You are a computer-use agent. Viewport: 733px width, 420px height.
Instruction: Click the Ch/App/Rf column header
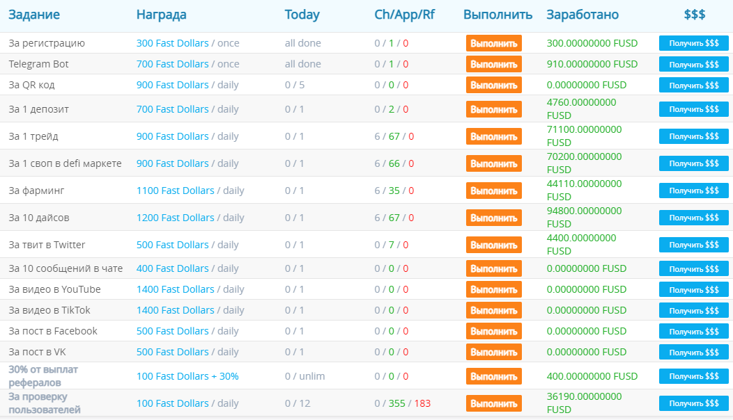404,15
